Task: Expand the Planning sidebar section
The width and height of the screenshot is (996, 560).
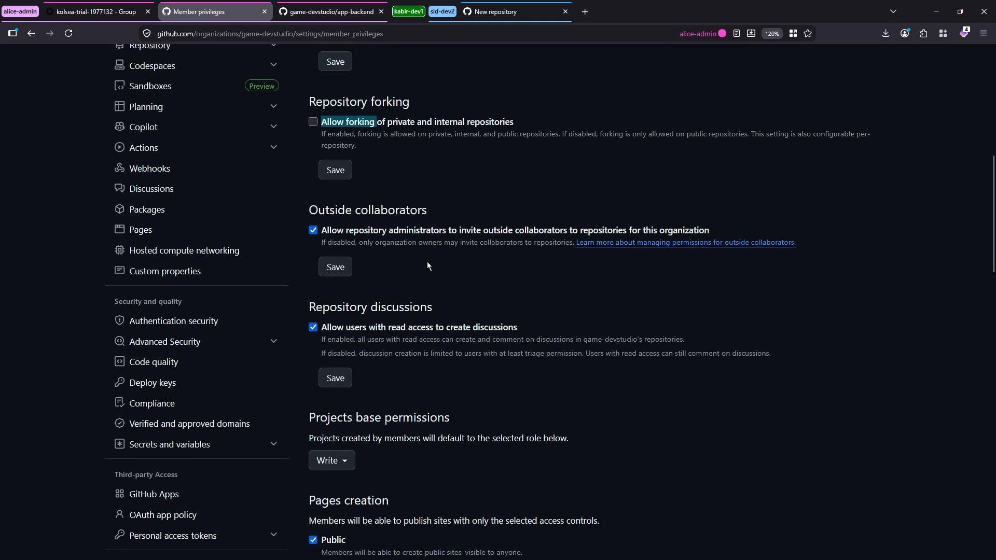Action: tap(273, 106)
